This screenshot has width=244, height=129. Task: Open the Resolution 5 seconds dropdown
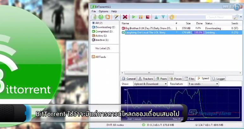click(x=217, y=84)
